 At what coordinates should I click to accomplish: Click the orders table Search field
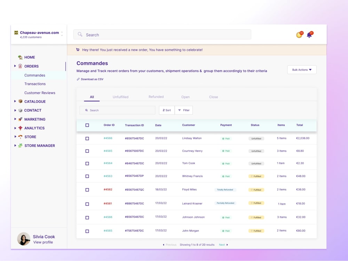[117, 110]
